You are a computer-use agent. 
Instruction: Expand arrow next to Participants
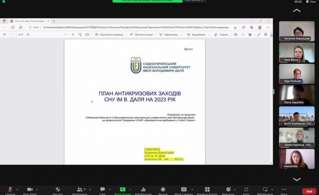tap(90, 189)
